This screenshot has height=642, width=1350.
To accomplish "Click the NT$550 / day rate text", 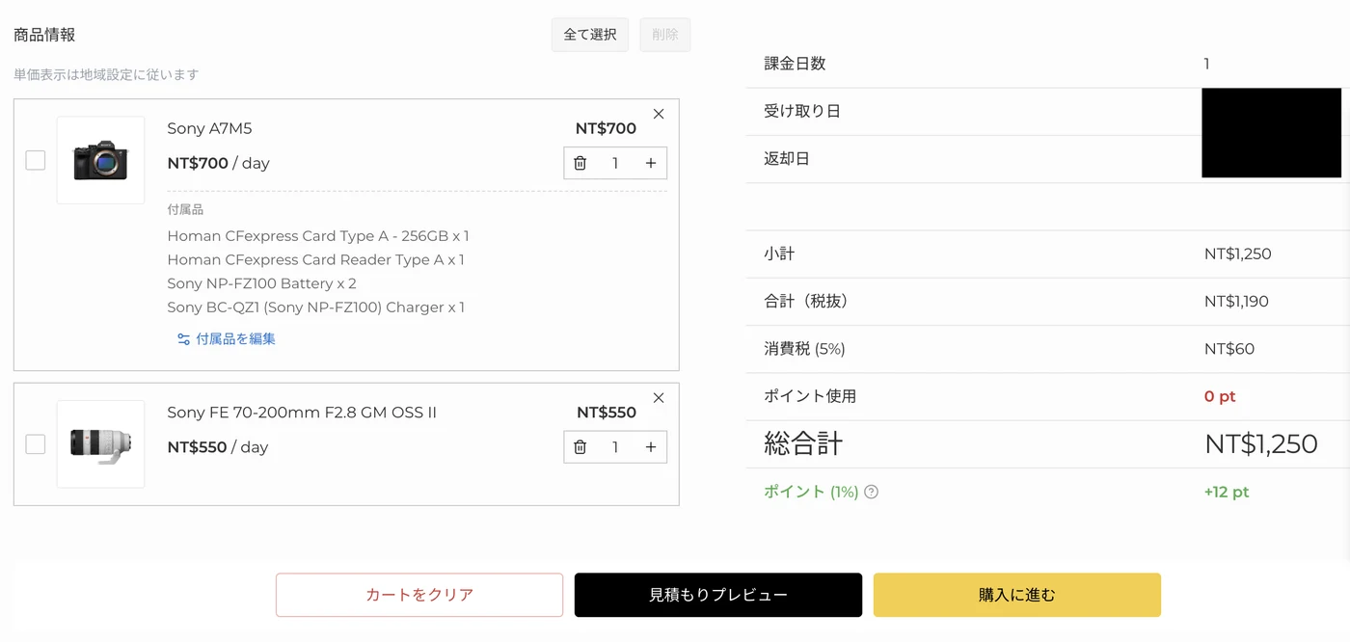I will tap(218, 447).
